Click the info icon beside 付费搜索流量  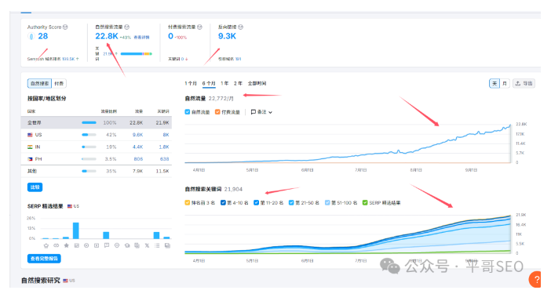coord(199,27)
